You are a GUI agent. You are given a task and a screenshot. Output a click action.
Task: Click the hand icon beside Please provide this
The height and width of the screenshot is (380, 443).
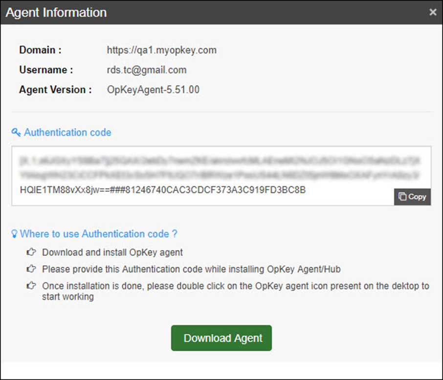(x=31, y=269)
